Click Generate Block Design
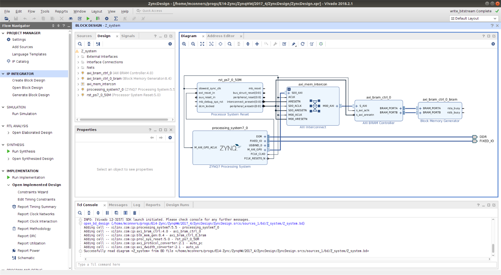The height and width of the screenshot is (275, 501). (31, 95)
